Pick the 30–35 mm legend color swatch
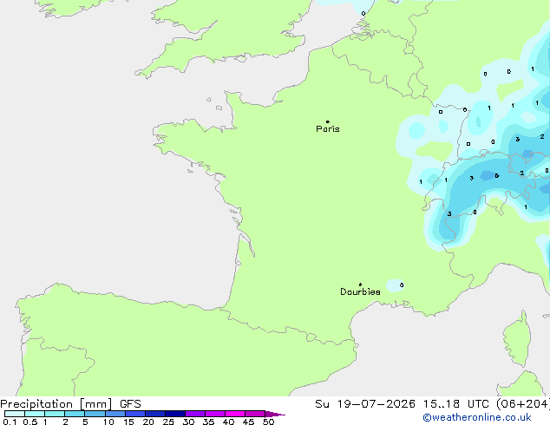The height and width of the screenshot is (425, 550). 195,414
